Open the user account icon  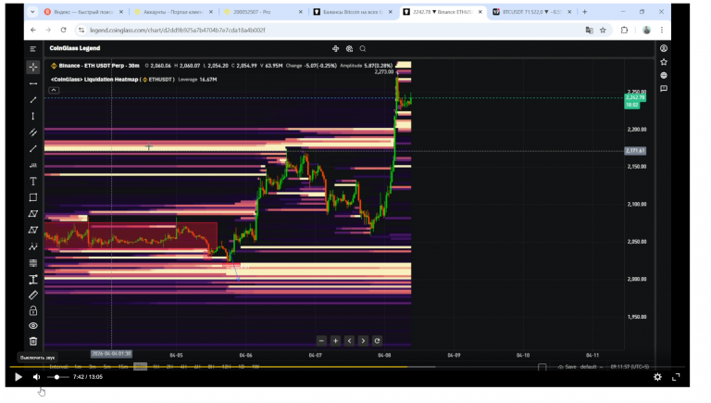pos(664,48)
